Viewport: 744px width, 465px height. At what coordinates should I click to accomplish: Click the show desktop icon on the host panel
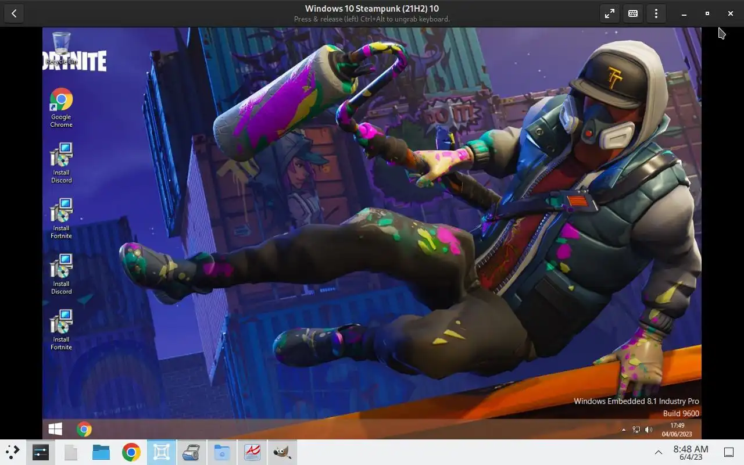pyautogui.click(x=729, y=452)
